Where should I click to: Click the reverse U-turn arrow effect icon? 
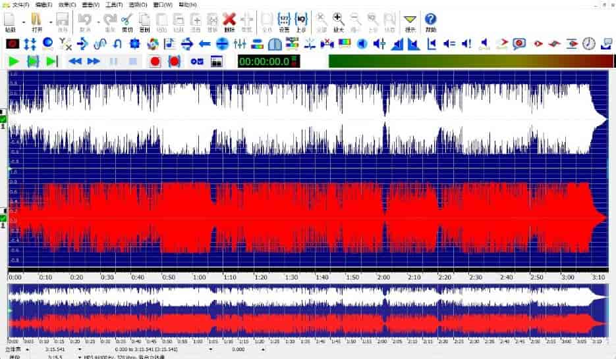pos(117,44)
